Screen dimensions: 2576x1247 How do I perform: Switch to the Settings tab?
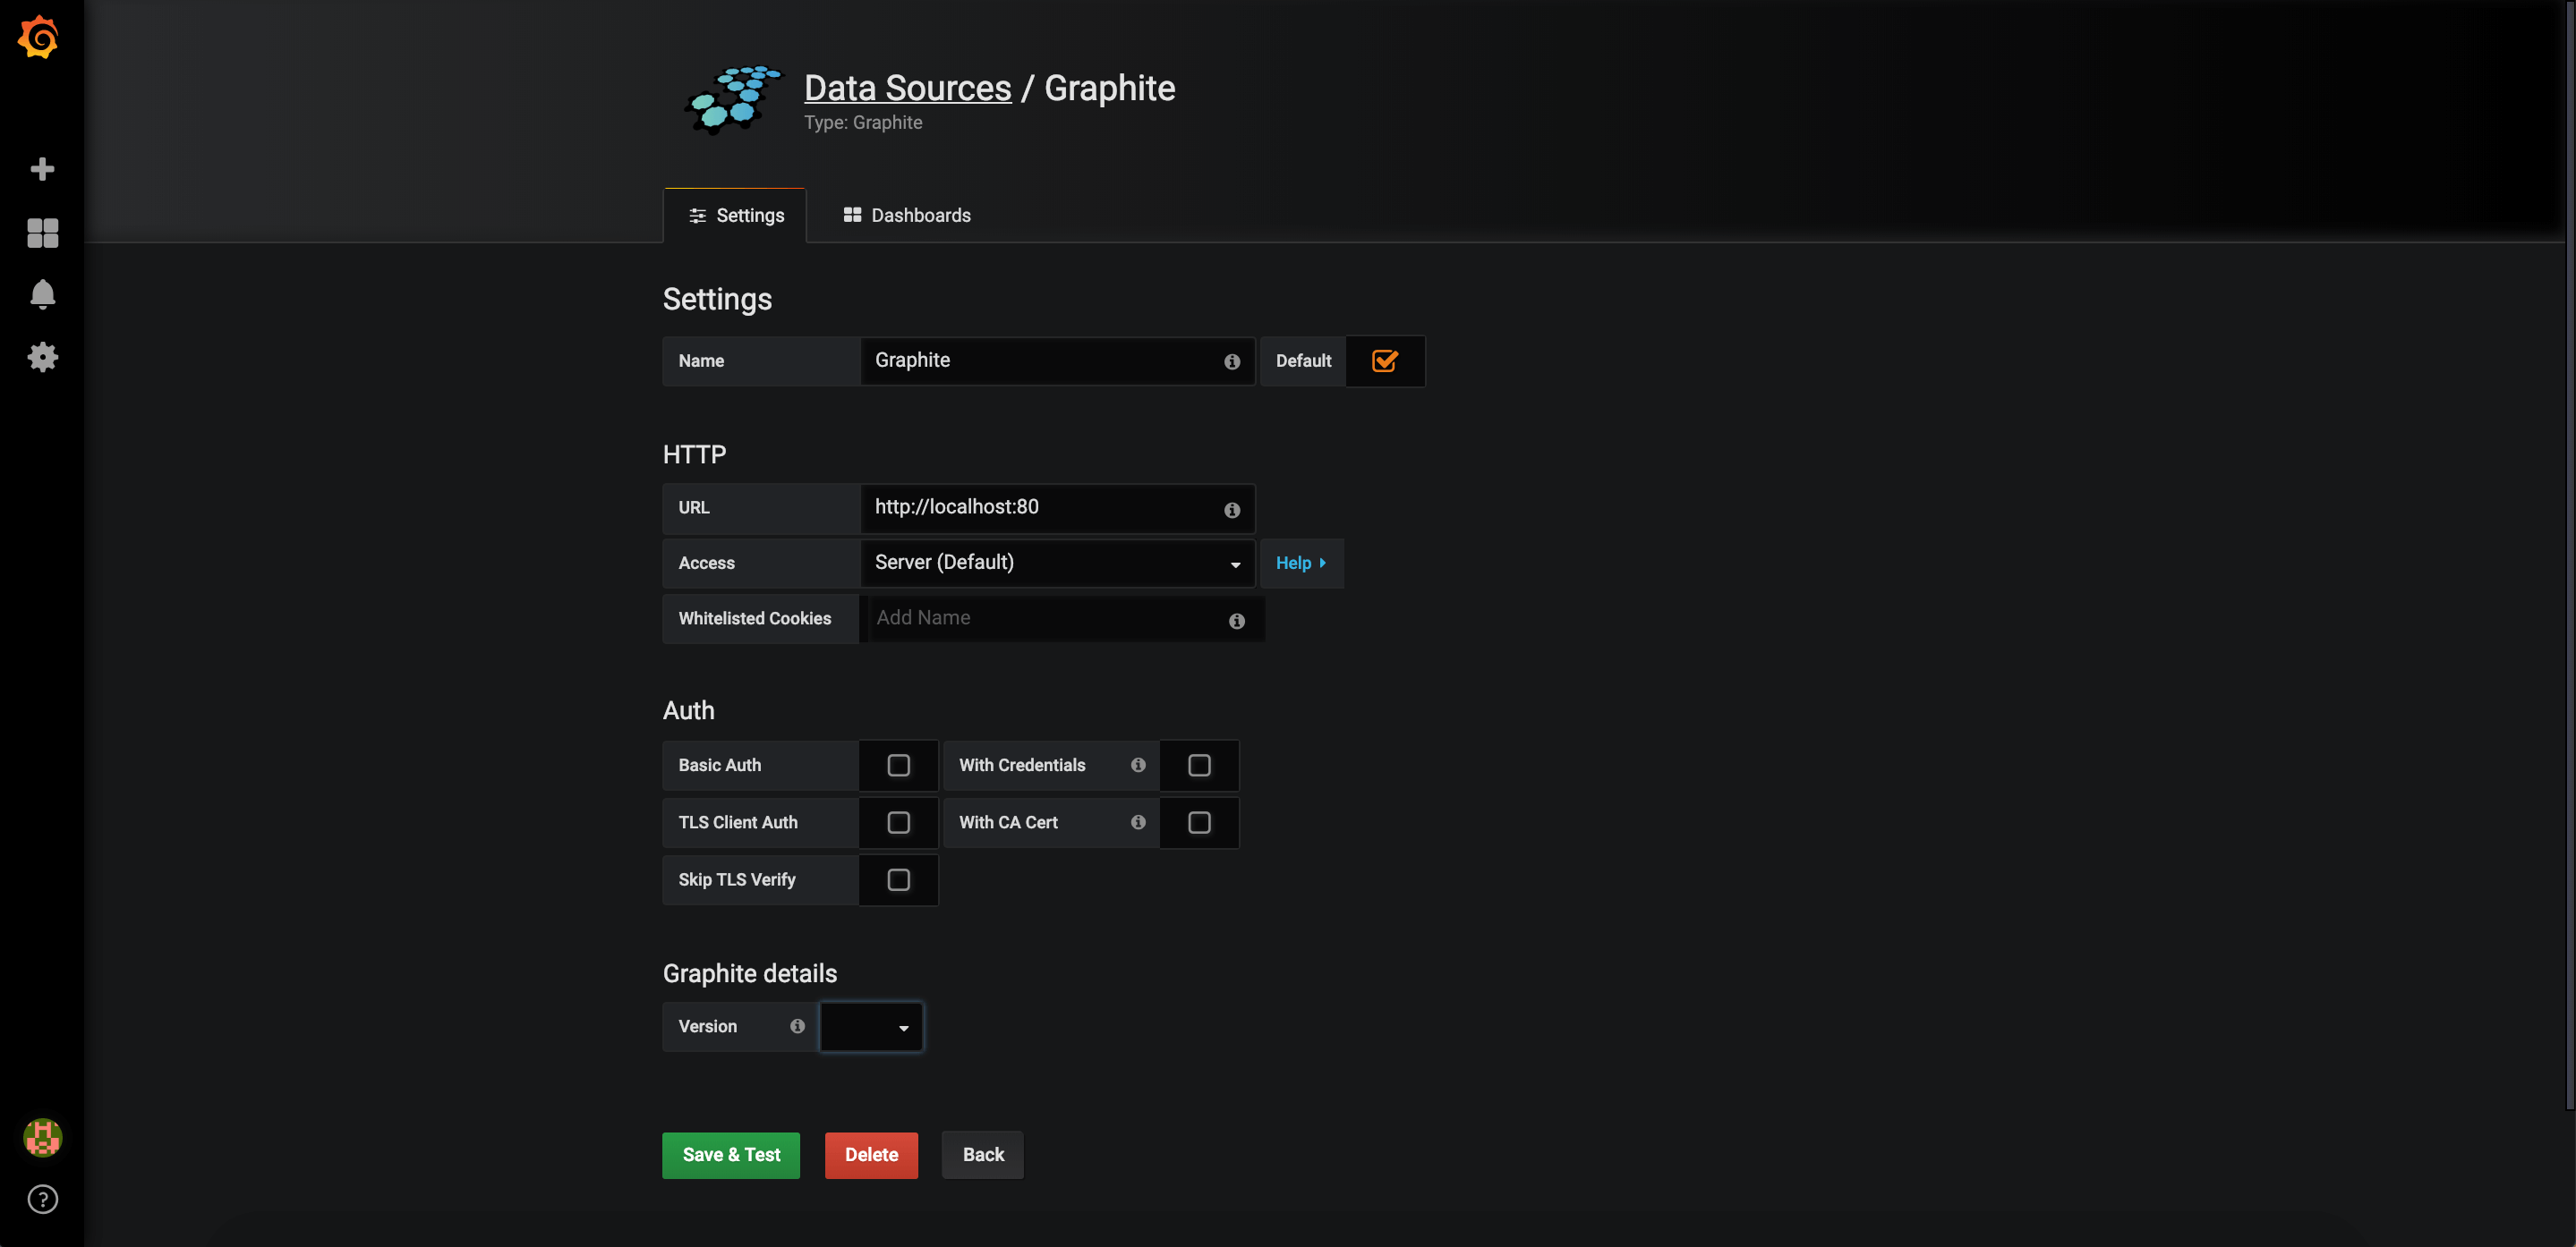(x=735, y=216)
